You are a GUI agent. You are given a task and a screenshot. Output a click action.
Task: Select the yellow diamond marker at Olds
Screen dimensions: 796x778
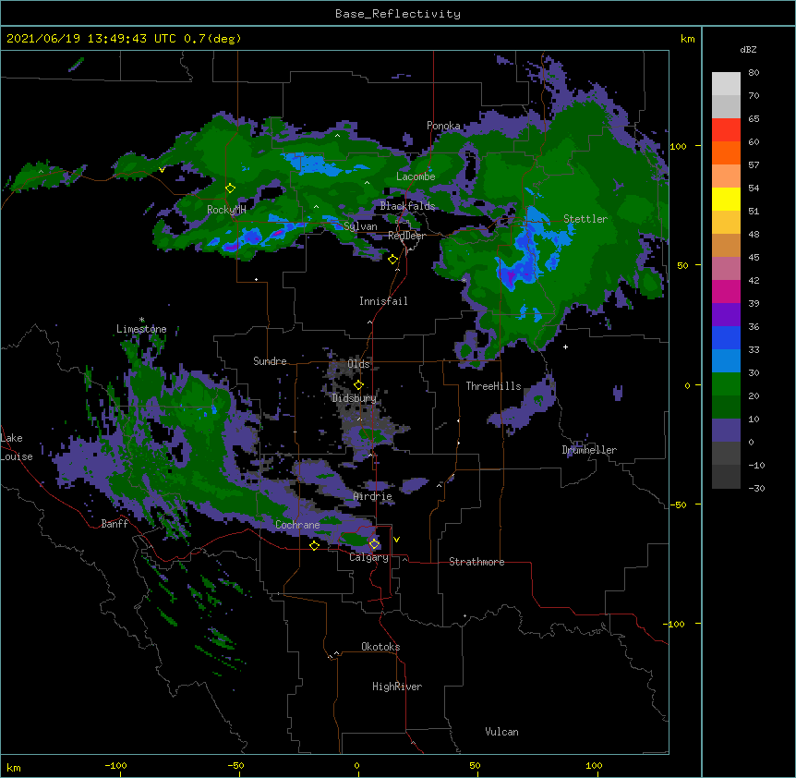tap(358, 385)
